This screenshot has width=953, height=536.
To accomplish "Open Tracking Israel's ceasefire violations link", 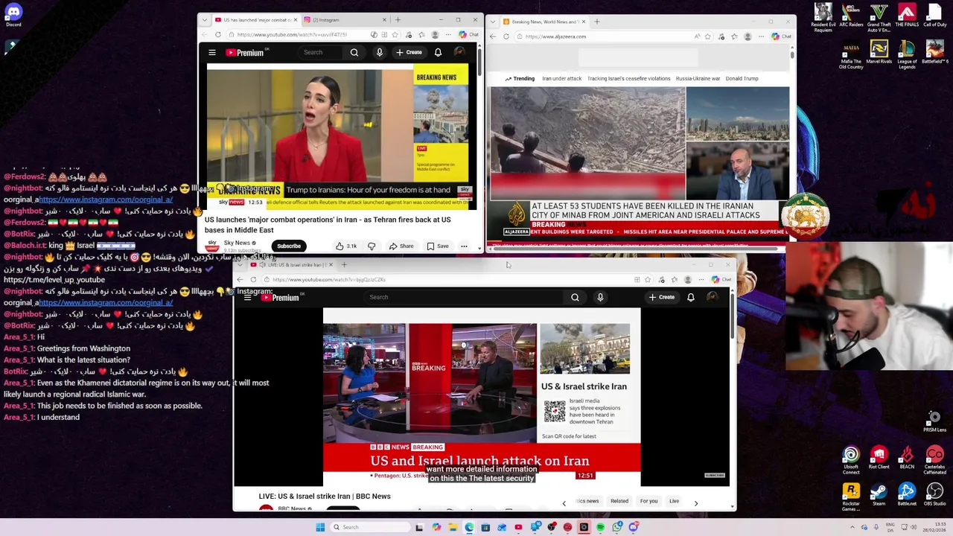I will 628,78.
